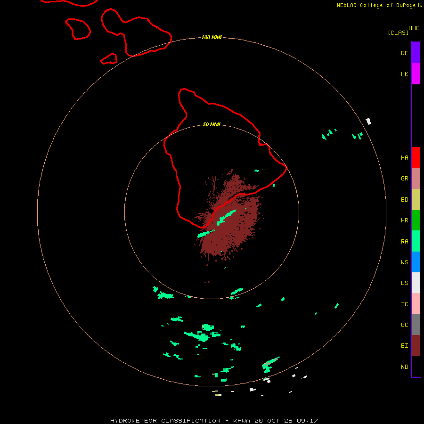Click the 50 NMI range ring label
The width and height of the screenshot is (424, 424).
212,124
